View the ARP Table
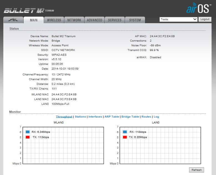Viewport: 216px width, 175px height. coord(112,116)
